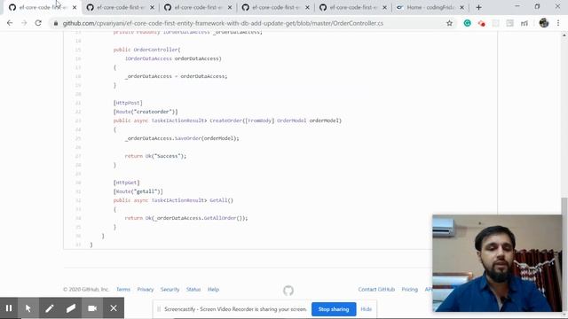568x319 pixels.
Task: Bookmark this page with the star icon
Action: pos(449,23)
